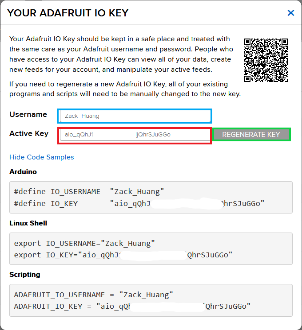Collapse via Hide Code Samples link
Image resolution: width=302 pixels, height=330 pixels.
42,157
